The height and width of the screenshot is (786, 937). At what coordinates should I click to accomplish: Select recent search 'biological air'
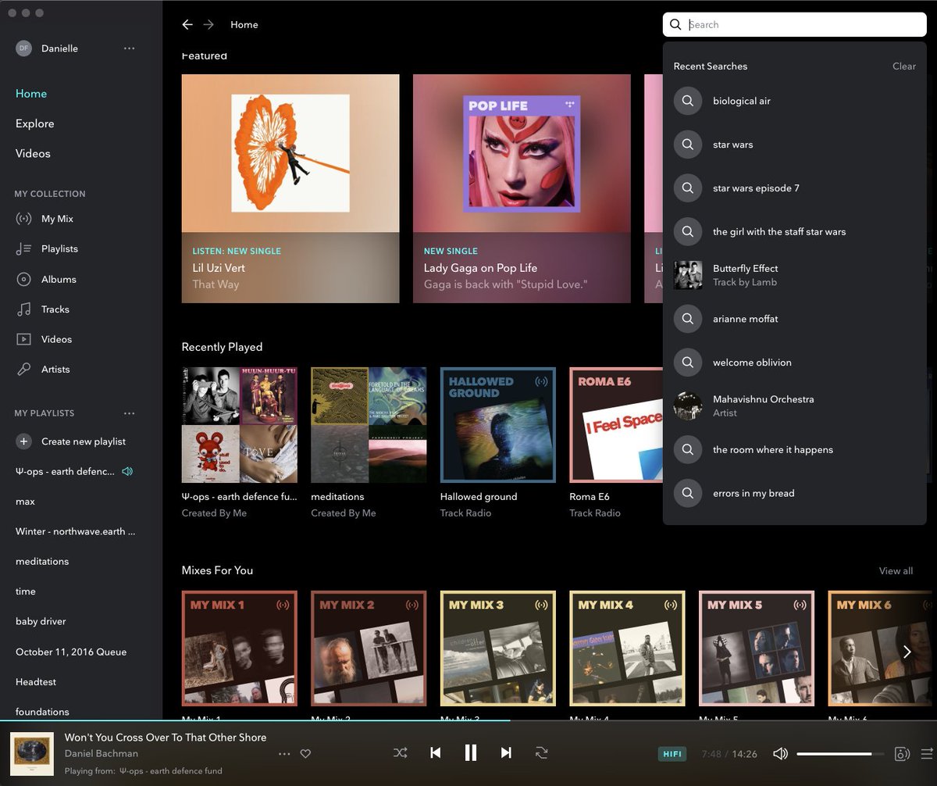tap(795, 101)
